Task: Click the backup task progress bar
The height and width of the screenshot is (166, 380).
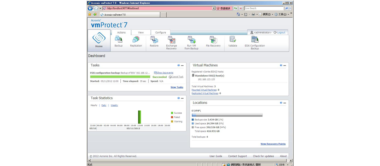Action: [x=120, y=77]
